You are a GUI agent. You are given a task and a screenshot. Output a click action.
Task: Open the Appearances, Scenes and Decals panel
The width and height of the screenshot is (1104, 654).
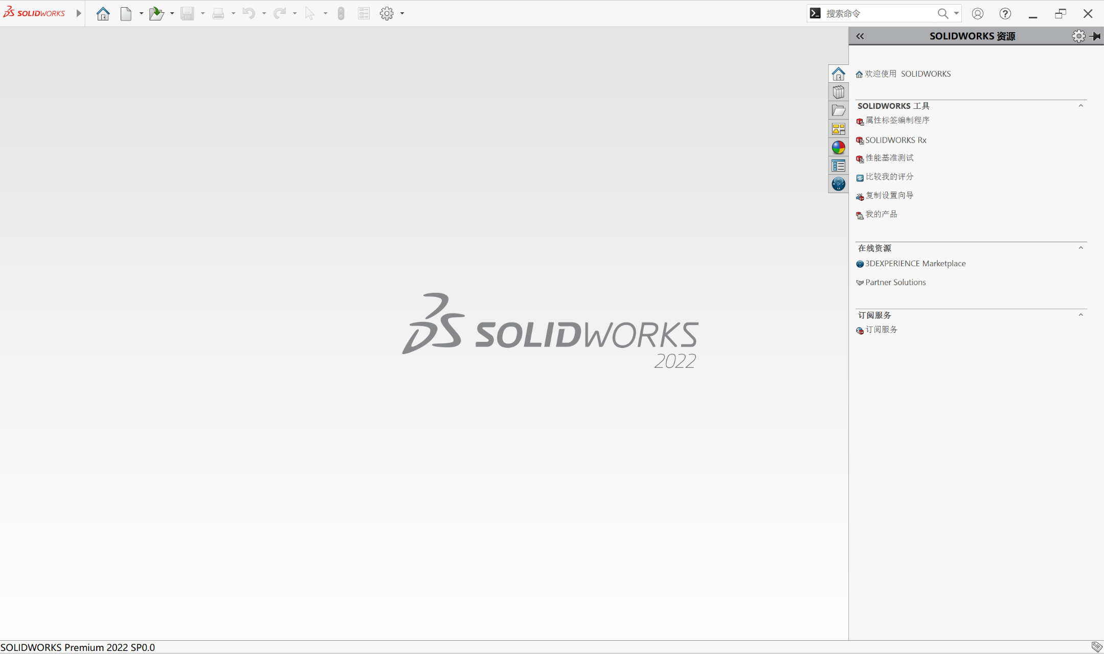point(838,147)
